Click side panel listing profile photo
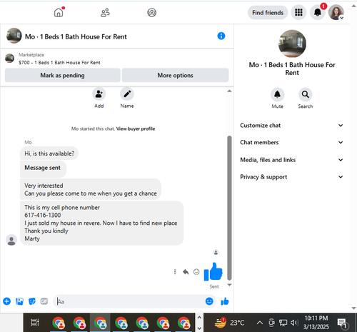This screenshot has width=357, height=332. click(x=292, y=44)
